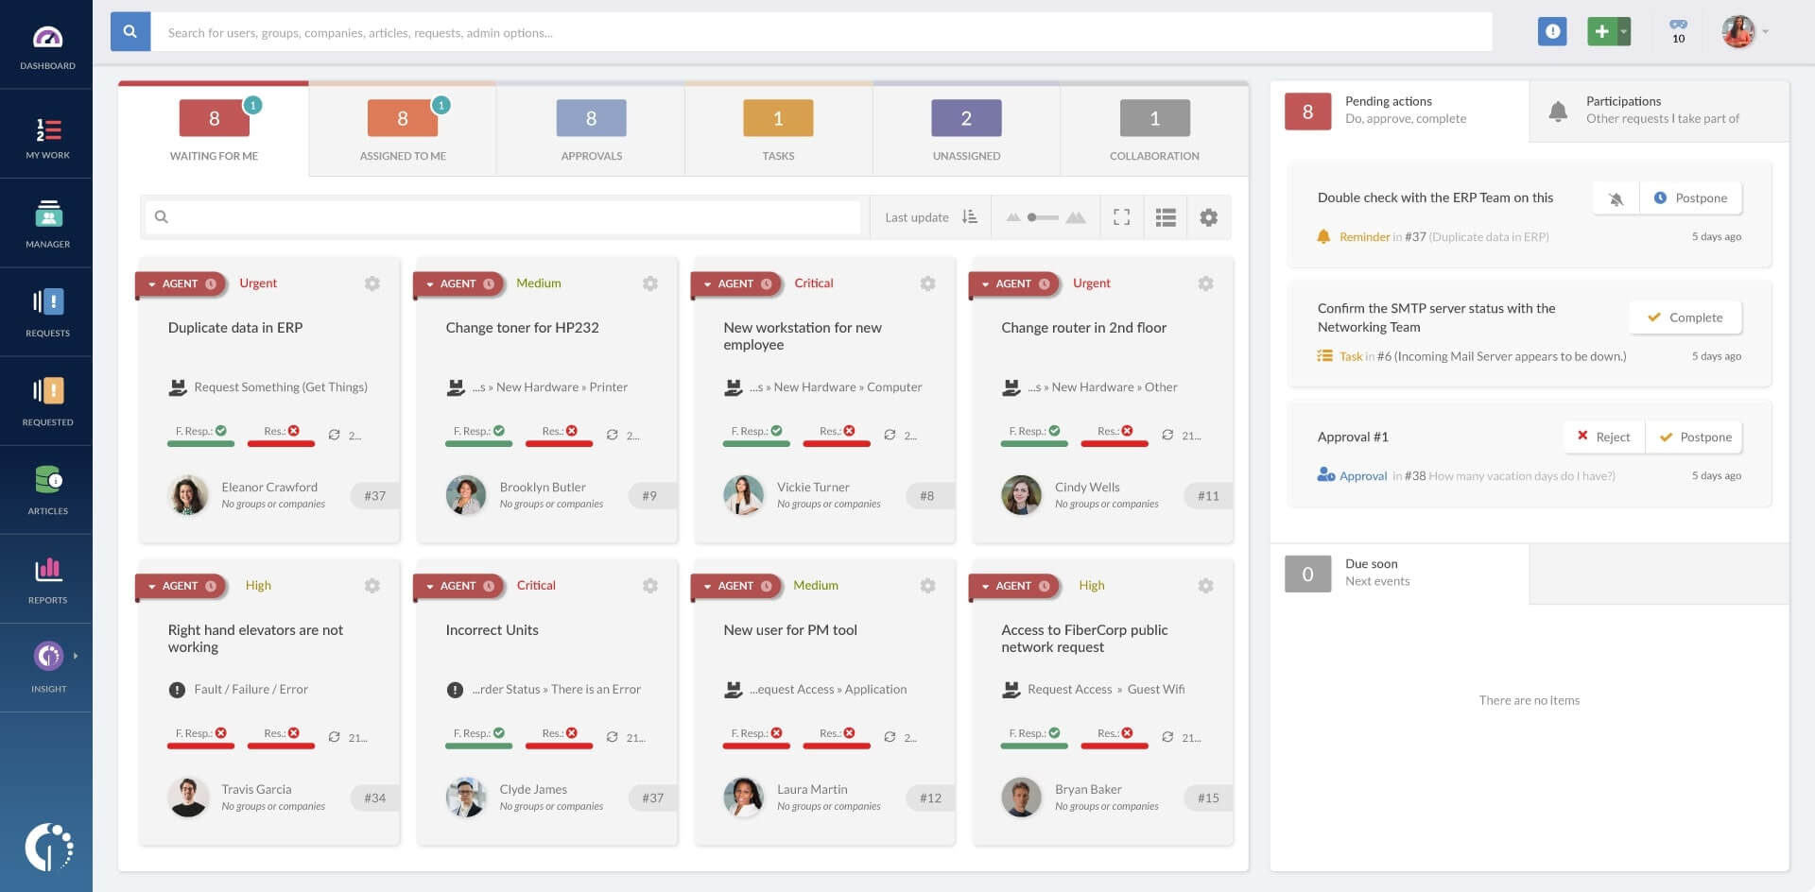Click Complete on the SMTP server task
The width and height of the screenshot is (1815, 892).
pyautogui.click(x=1685, y=317)
